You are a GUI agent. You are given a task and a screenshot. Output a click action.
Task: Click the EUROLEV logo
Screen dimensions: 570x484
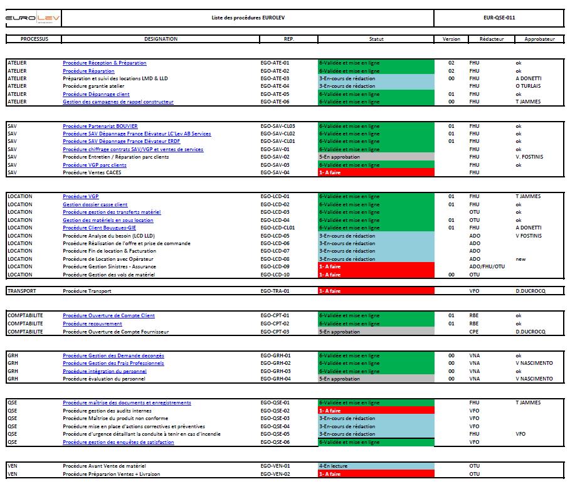coord(33,18)
